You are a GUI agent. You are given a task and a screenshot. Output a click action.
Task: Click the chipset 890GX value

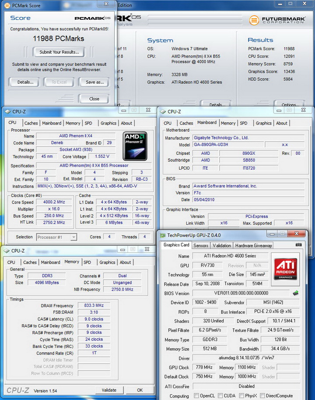click(249, 153)
